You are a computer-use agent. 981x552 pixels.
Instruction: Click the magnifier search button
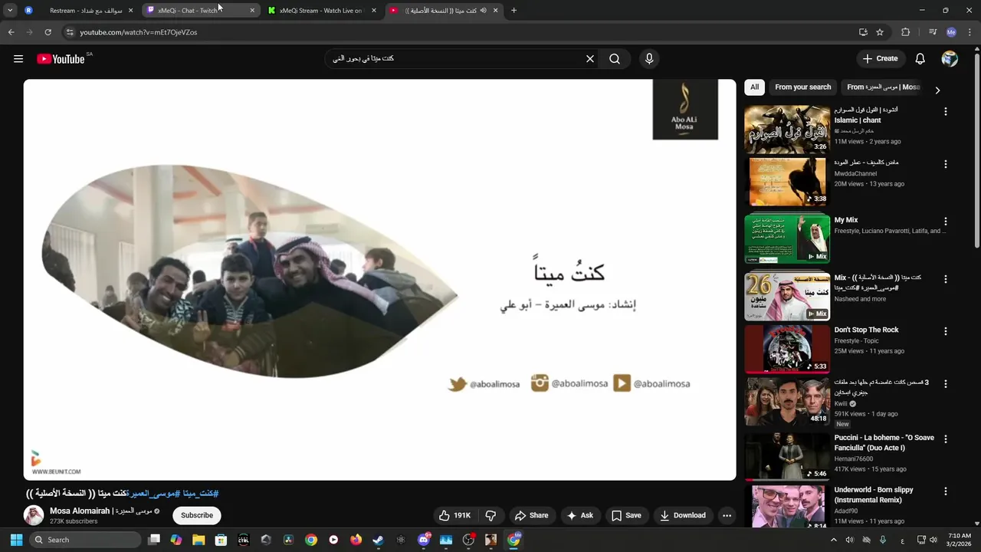[615, 58]
